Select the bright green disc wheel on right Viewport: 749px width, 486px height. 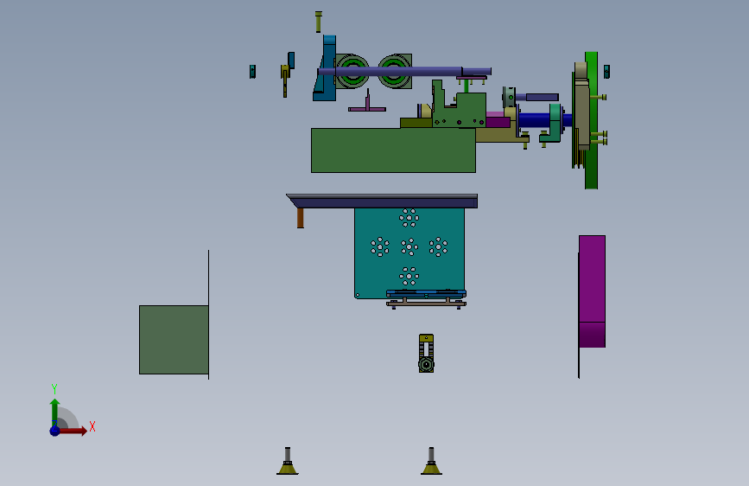592,120
